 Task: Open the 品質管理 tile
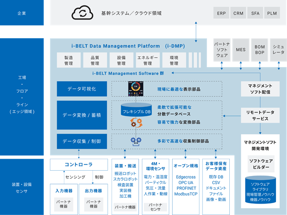[x=95, y=60]
